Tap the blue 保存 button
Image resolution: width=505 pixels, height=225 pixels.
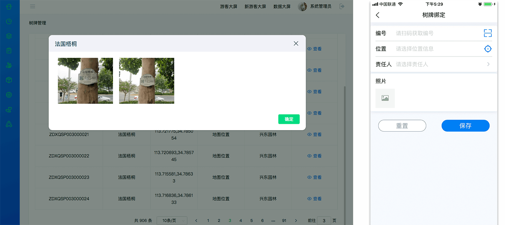click(465, 126)
